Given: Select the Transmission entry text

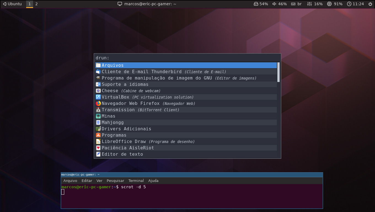Looking at the screenshot, I should pos(118,110).
